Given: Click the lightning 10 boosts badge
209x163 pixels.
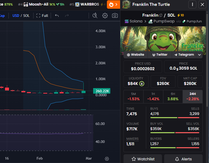Looking at the screenshot, I should [180, 15].
